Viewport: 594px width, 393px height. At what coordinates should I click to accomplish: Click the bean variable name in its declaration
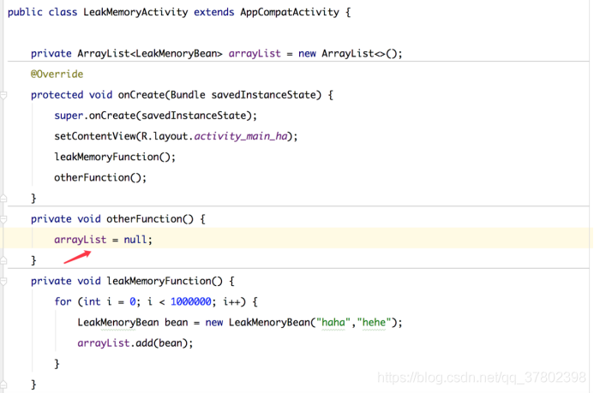point(177,322)
